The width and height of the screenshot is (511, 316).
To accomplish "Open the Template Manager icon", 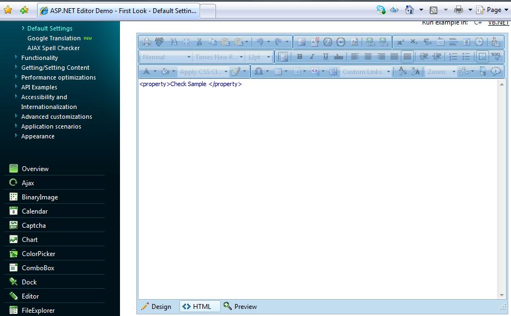I will (x=354, y=42).
